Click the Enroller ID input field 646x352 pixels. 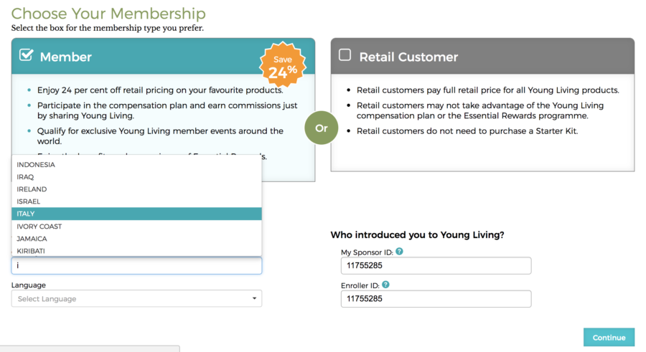point(436,298)
